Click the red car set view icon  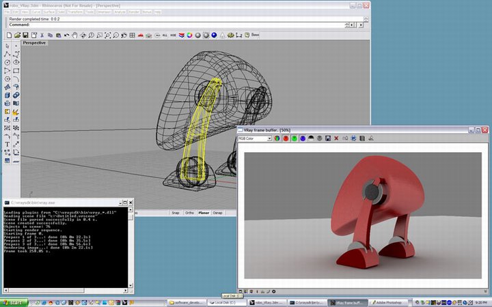(140, 35)
